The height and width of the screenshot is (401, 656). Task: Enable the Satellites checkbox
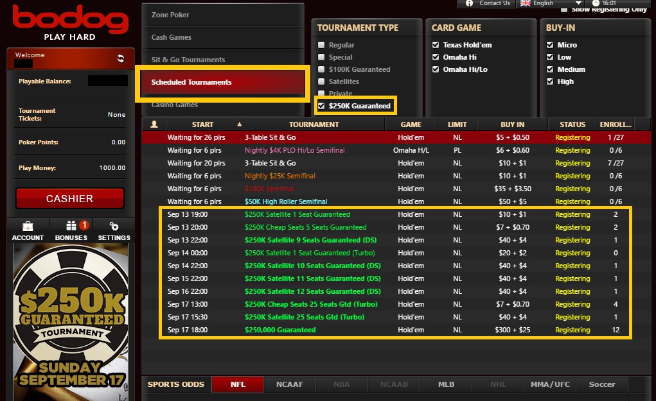point(321,81)
